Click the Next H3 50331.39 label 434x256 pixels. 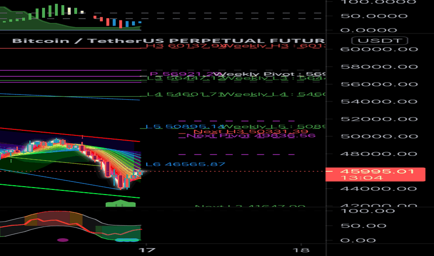(251, 131)
